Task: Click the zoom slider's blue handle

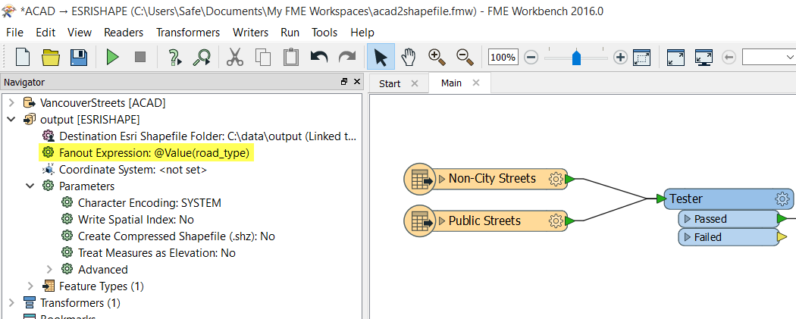Action: (x=576, y=58)
